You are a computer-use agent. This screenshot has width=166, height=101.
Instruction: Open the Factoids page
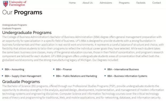[x=141, y=3]
